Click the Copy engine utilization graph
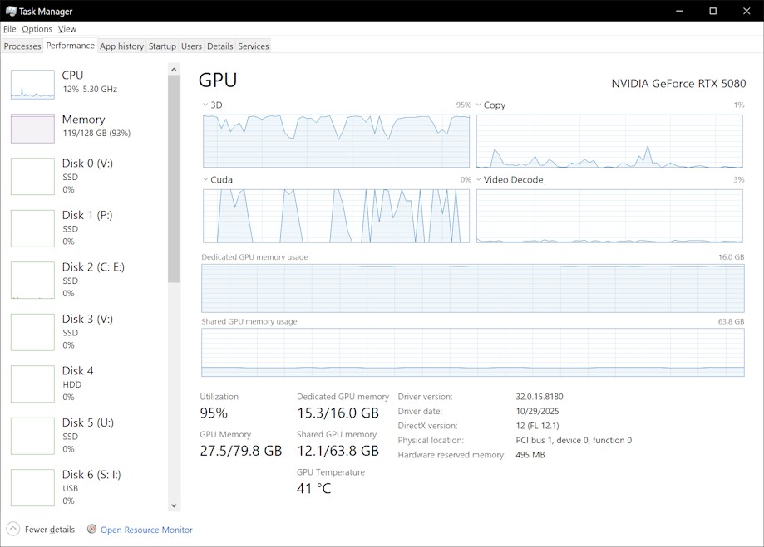The image size is (764, 547). (x=609, y=141)
